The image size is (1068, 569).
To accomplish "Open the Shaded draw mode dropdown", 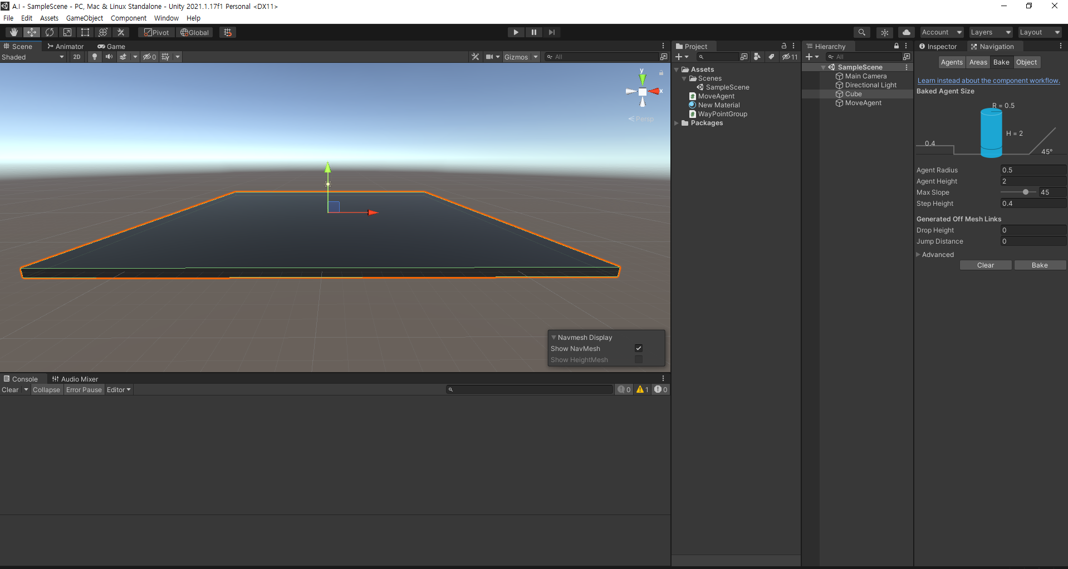I will (33, 57).
